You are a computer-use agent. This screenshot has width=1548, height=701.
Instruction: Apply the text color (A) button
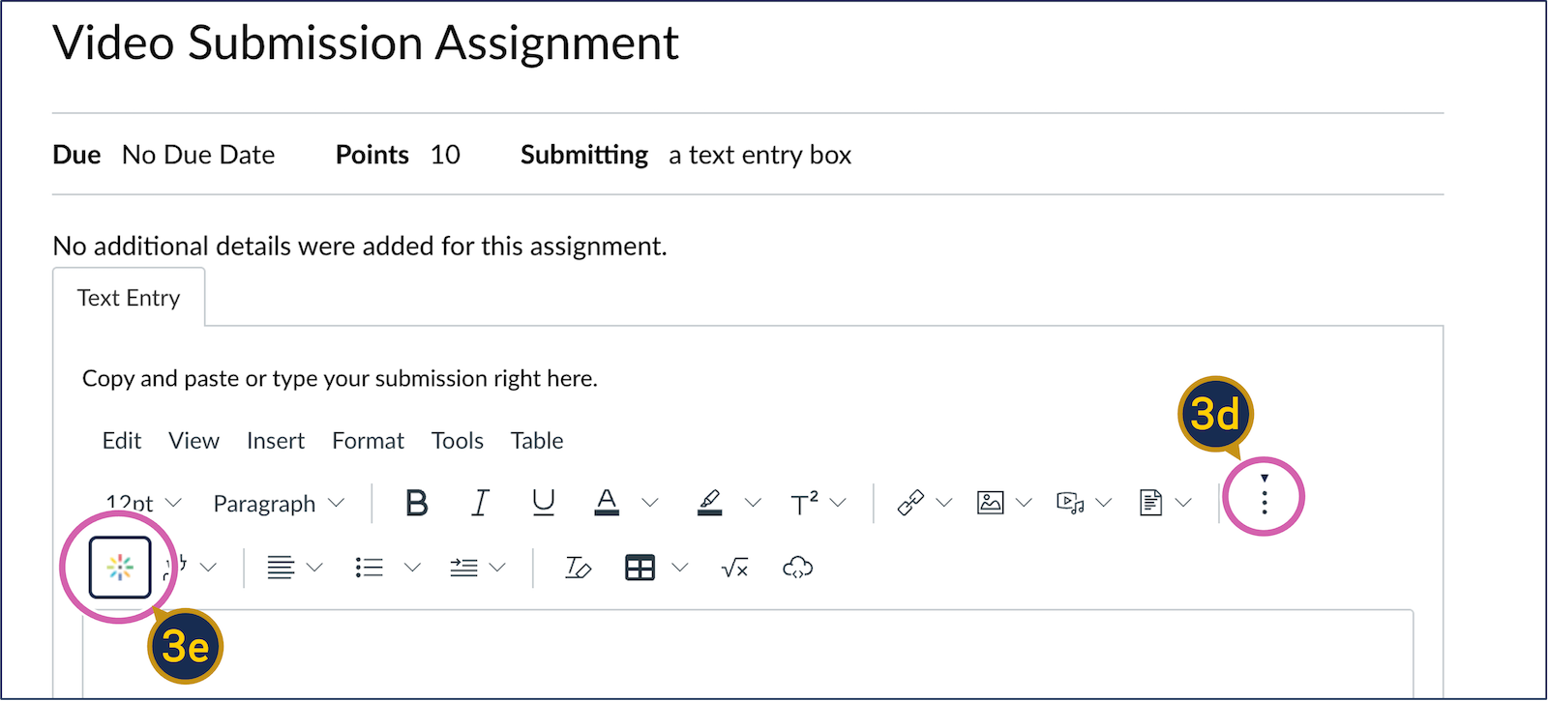click(607, 503)
